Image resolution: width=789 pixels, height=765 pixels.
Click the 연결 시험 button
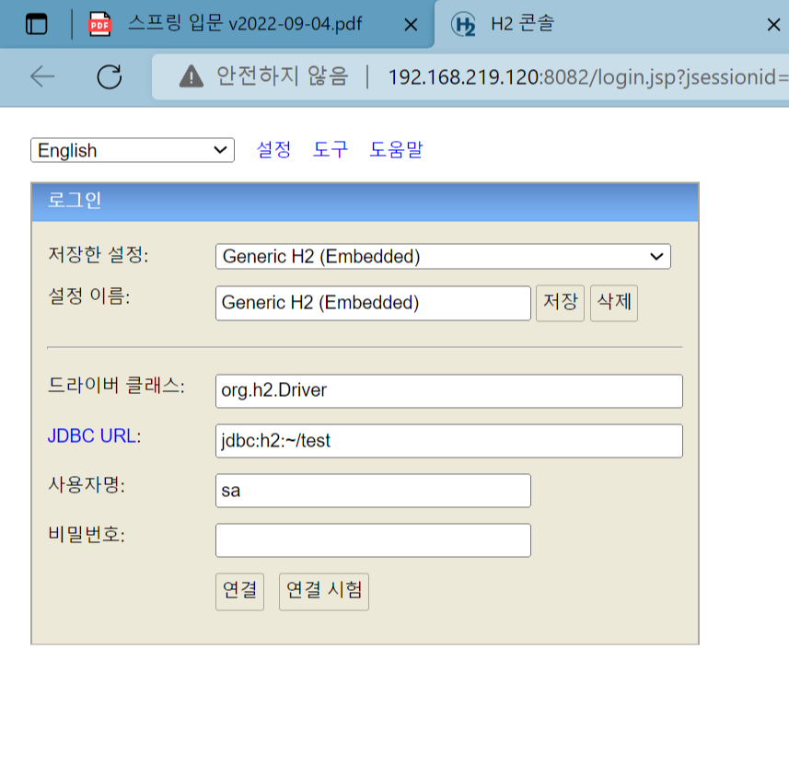pyautogui.click(x=323, y=592)
